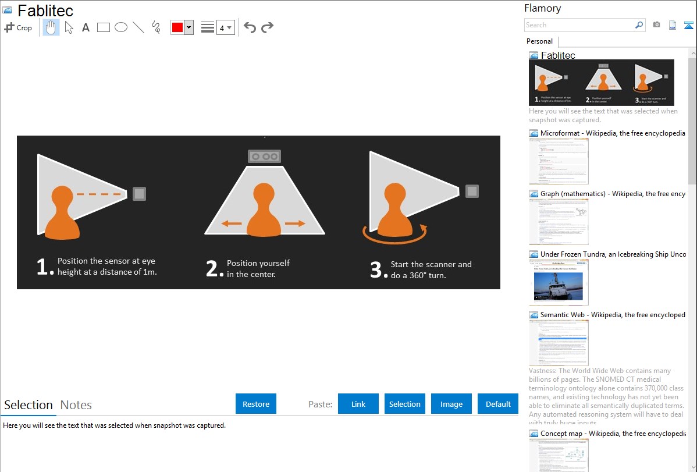Image resolution: width=697 pixels, height=472 pixels.
Task: Open the Personal tab
Action: click(539, 41)
